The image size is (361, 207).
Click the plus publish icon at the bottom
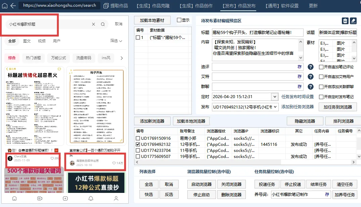tap(65, 199)
